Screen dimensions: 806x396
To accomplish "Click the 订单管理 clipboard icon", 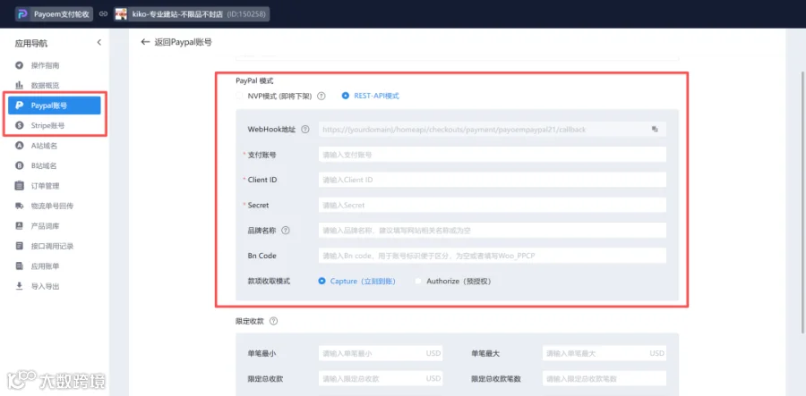I will pos(20,186).
